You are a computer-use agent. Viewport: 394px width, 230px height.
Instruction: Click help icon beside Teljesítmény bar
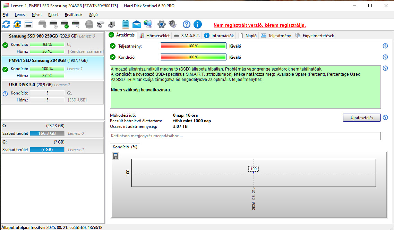click(x=385, y=46)
